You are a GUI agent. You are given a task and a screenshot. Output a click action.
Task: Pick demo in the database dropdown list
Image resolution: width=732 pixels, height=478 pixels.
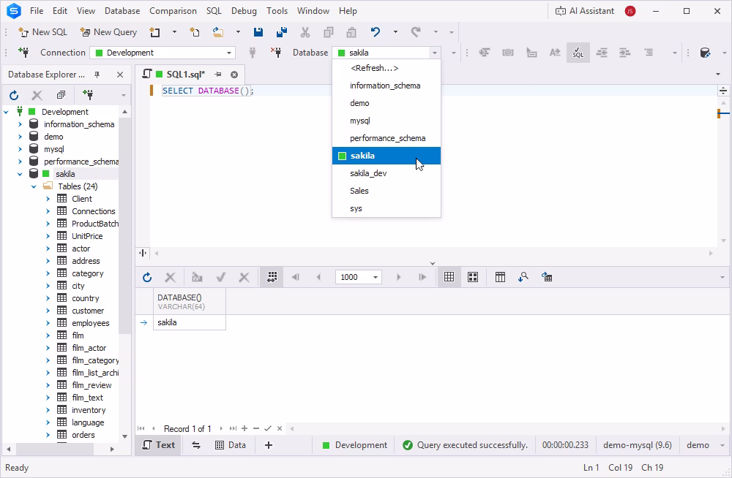pyautogui.click(x=386, y=103)
